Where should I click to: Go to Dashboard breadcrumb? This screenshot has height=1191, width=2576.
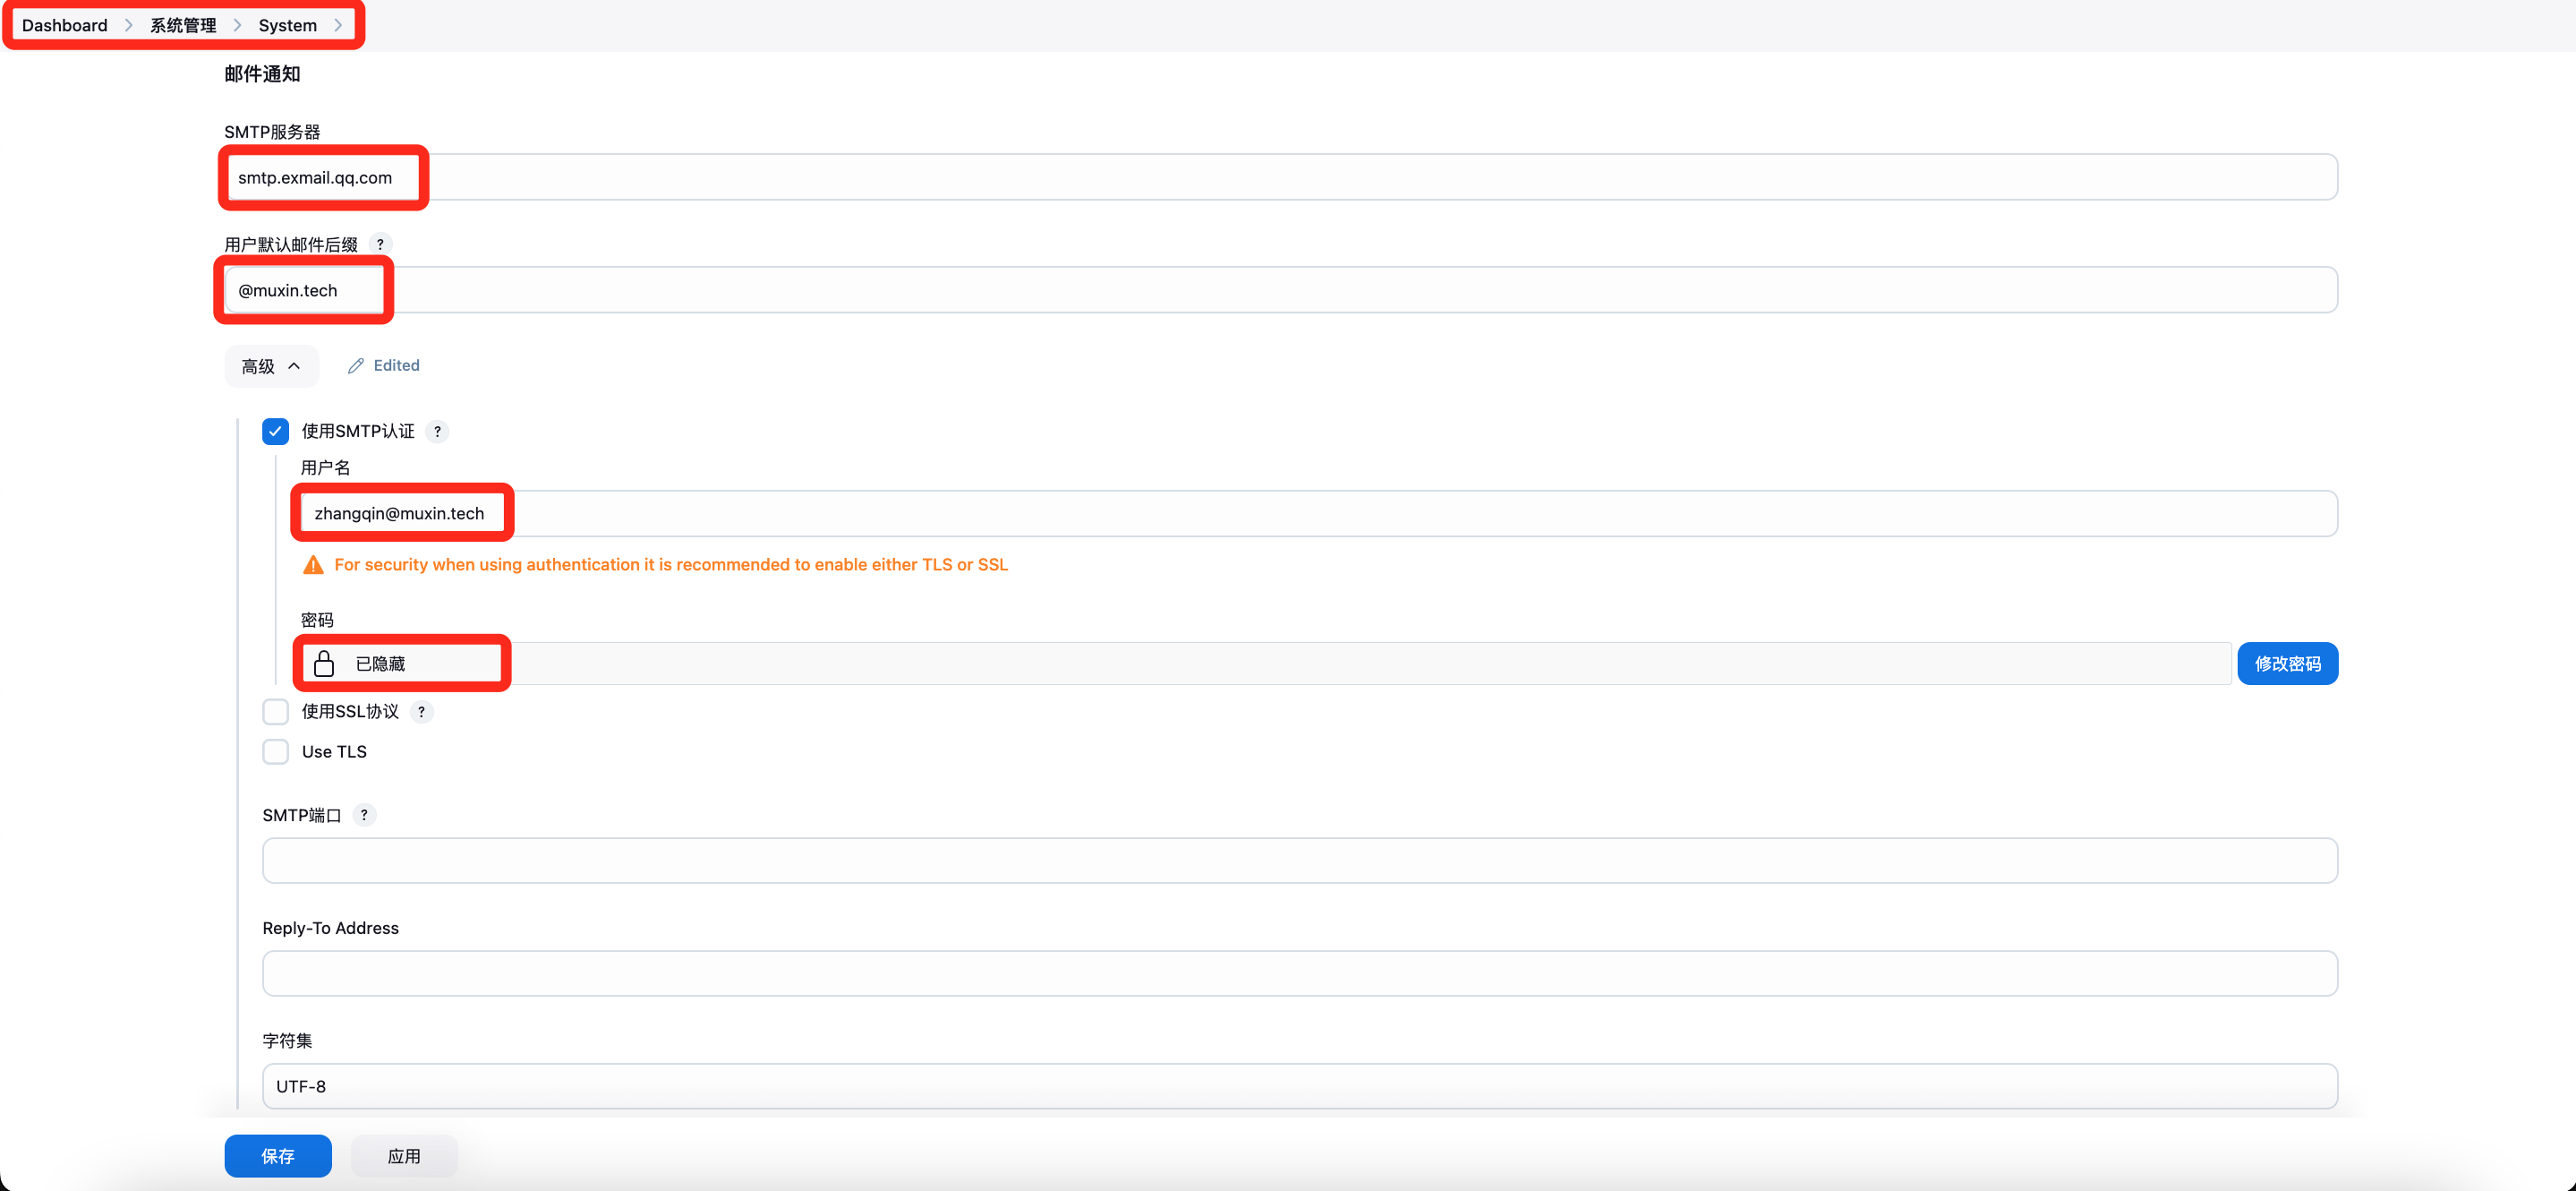(64, 25)
